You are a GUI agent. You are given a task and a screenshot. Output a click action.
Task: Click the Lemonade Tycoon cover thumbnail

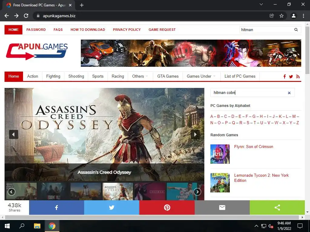[220, 183]
